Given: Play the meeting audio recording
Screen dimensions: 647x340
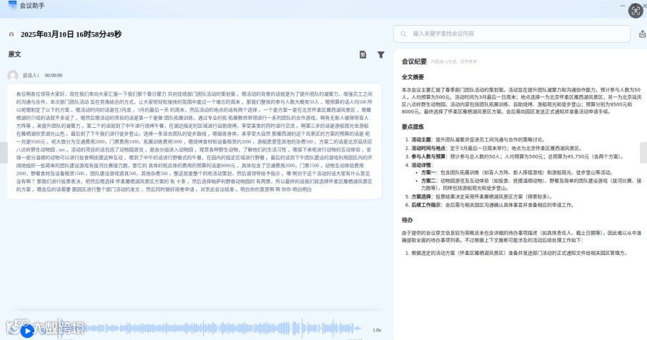Looking at the screenshot, I should click(x=27, y=331).
